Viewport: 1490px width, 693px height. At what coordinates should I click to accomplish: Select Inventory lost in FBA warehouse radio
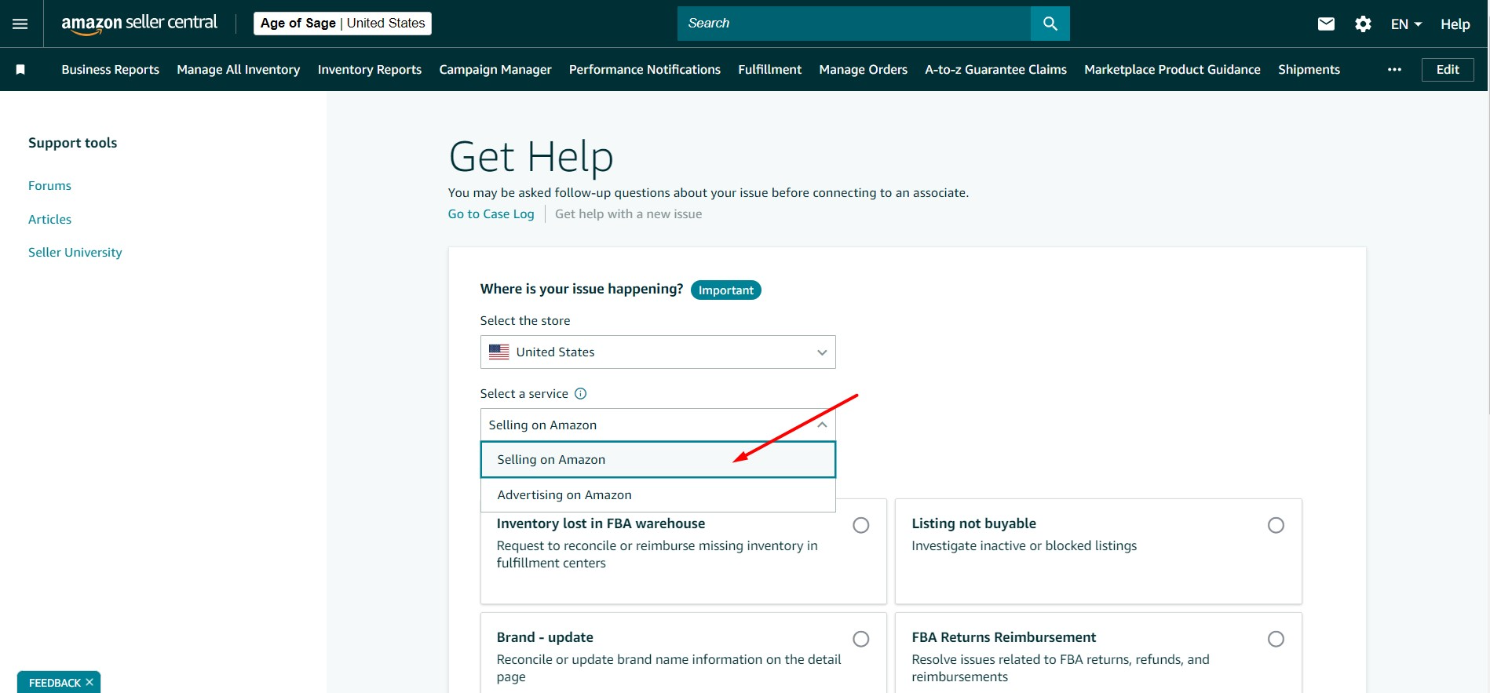tap(861, 525)
